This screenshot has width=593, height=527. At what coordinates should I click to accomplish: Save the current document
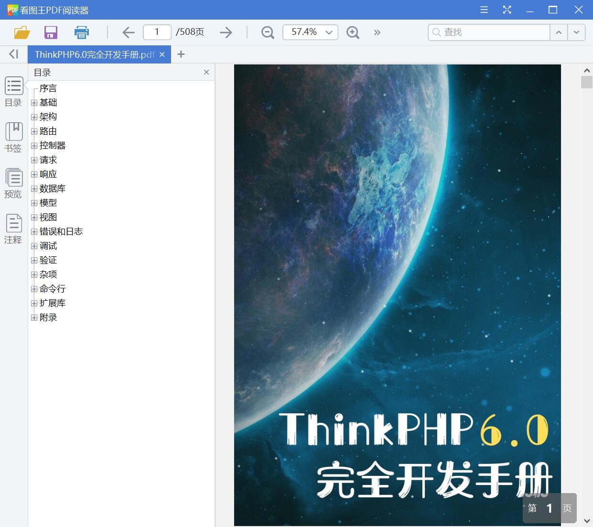[51, 32]
